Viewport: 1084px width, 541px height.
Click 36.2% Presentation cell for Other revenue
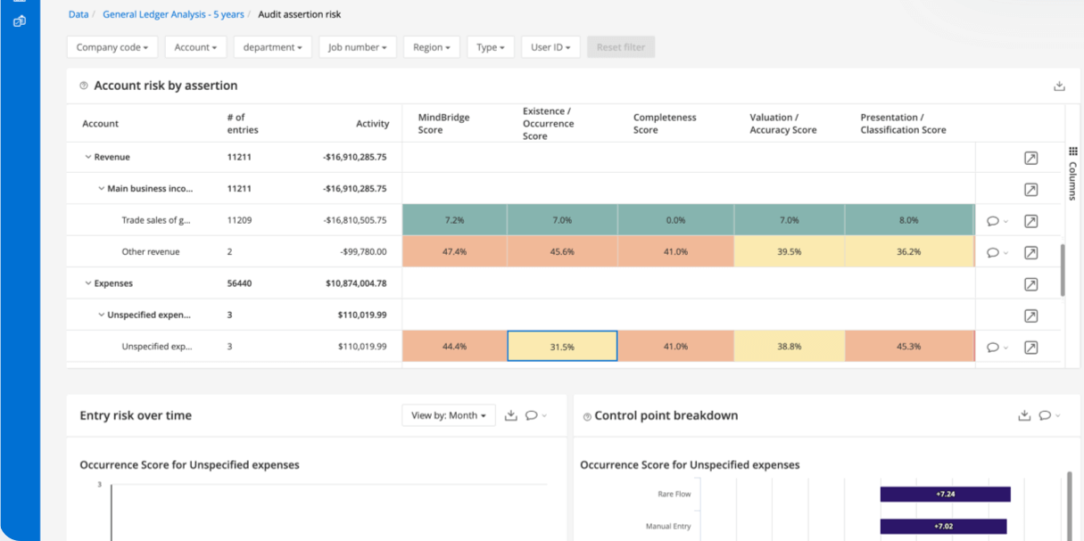click(908, 252)
